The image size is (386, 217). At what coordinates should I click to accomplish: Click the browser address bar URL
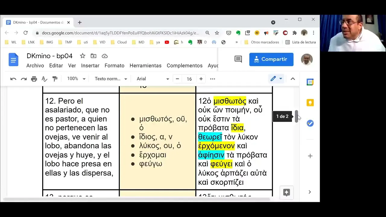[121, 33]
